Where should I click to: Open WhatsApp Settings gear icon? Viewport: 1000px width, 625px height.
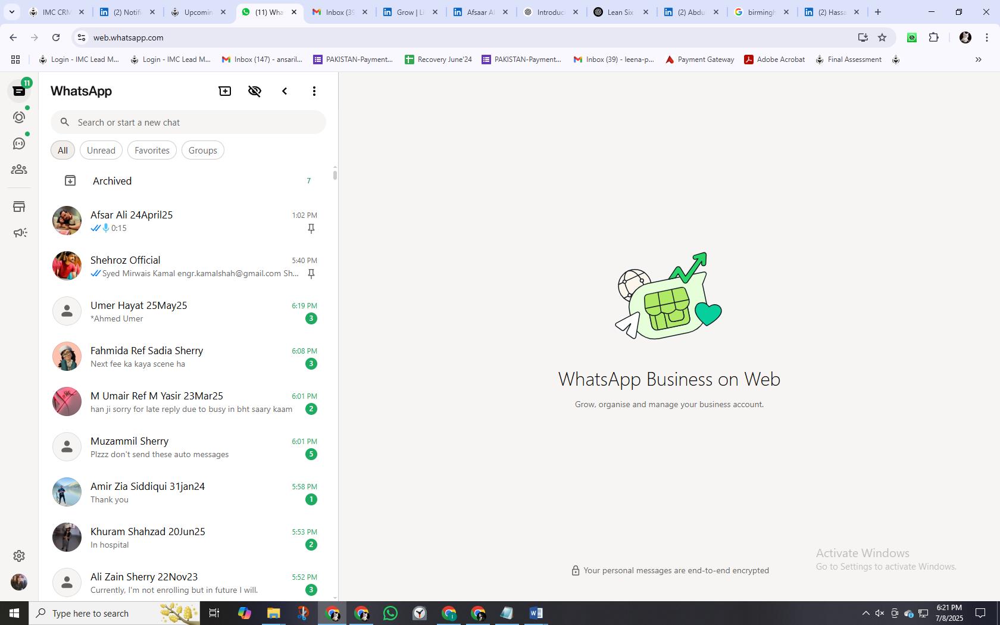click(x=19, y=556)
